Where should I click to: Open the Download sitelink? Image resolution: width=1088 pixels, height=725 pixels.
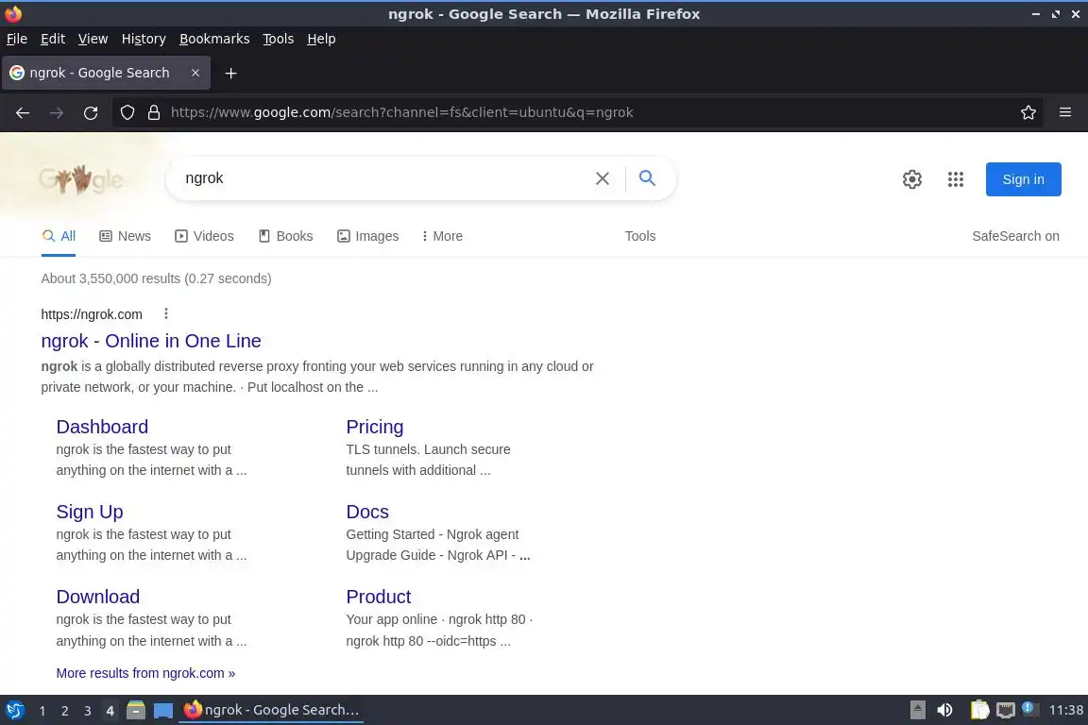pos(98,597)
